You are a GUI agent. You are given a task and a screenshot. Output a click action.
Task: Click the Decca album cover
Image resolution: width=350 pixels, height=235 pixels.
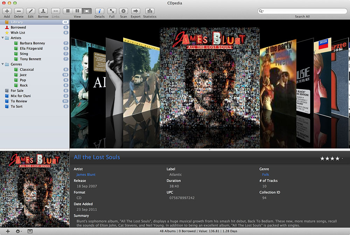pos(322,78)
